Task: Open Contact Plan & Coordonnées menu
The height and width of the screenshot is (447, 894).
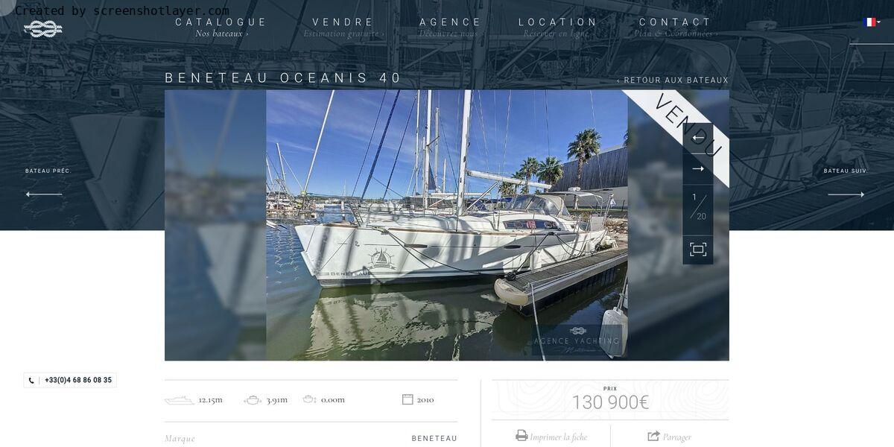Action: [676, 27]
